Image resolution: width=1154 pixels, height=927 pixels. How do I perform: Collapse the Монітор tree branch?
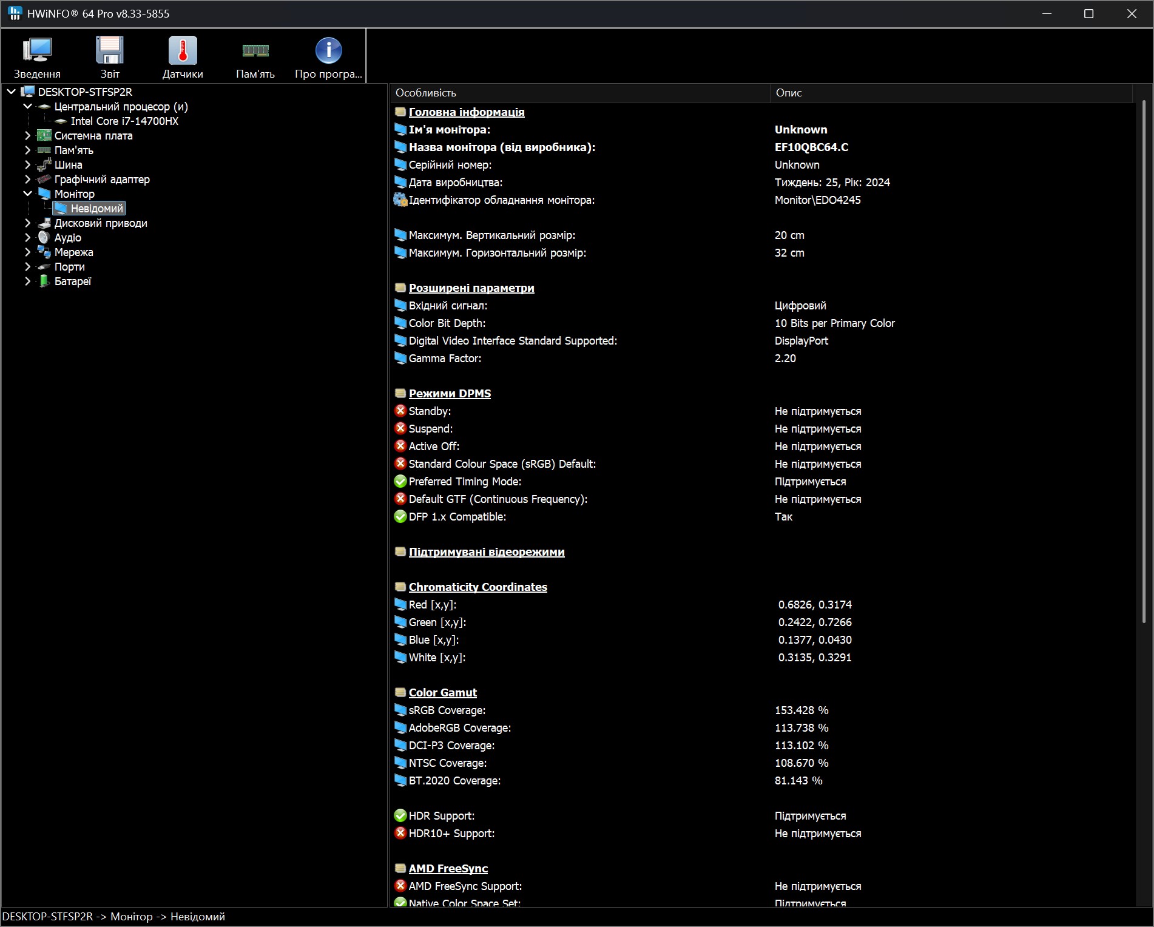coord(28,194)
